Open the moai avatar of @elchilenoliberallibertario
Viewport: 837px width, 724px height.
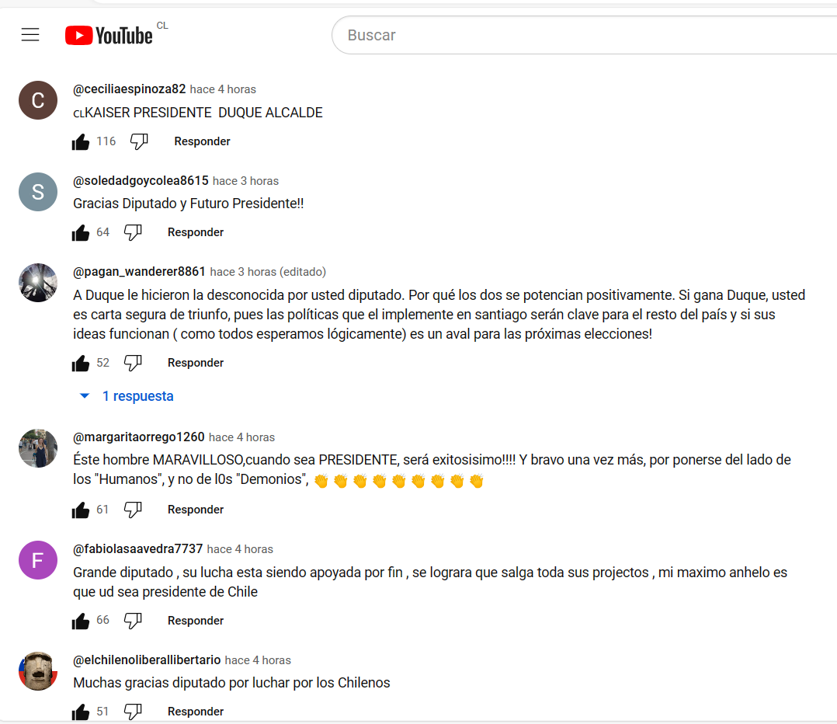pyautogui.click(x=38, y=671)
